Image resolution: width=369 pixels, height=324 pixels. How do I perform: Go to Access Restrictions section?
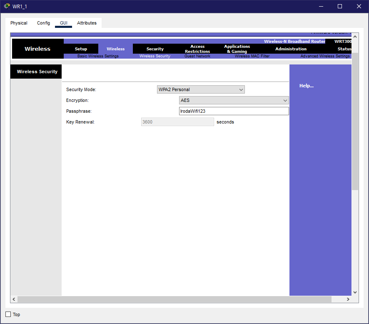point(197,49)
